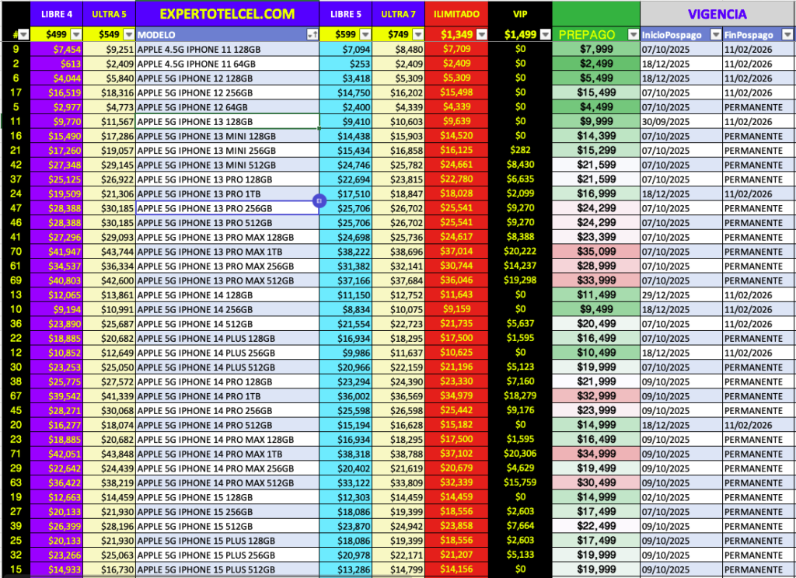
Task: Click the EXPERTOTELCEL.COM header title
Action: pyautogui.click(x=226, y=14)
